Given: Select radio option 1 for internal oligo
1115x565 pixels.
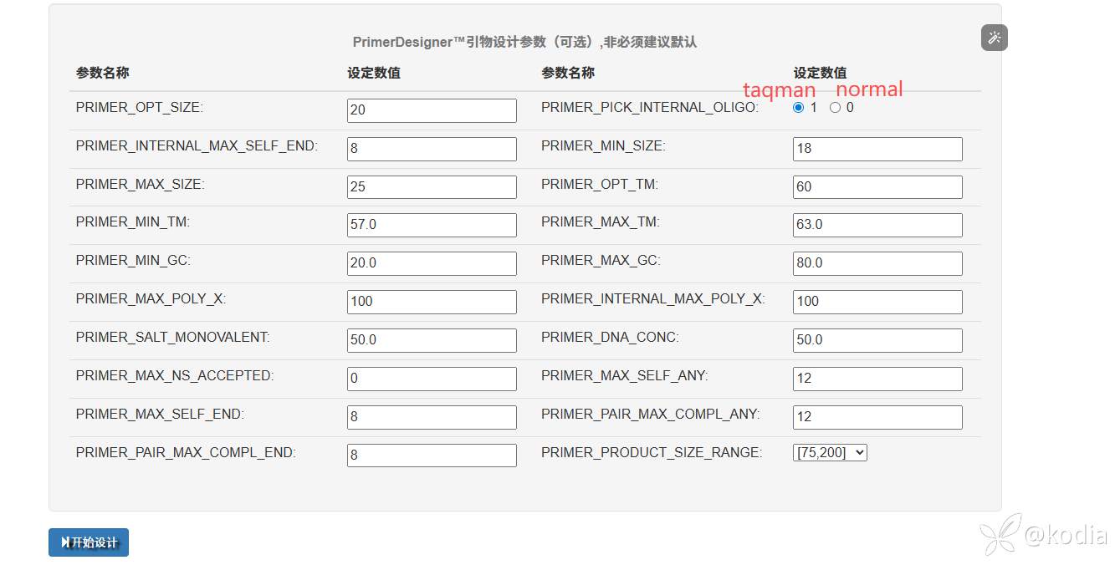Looking at the screenshot, I should 799,108.
